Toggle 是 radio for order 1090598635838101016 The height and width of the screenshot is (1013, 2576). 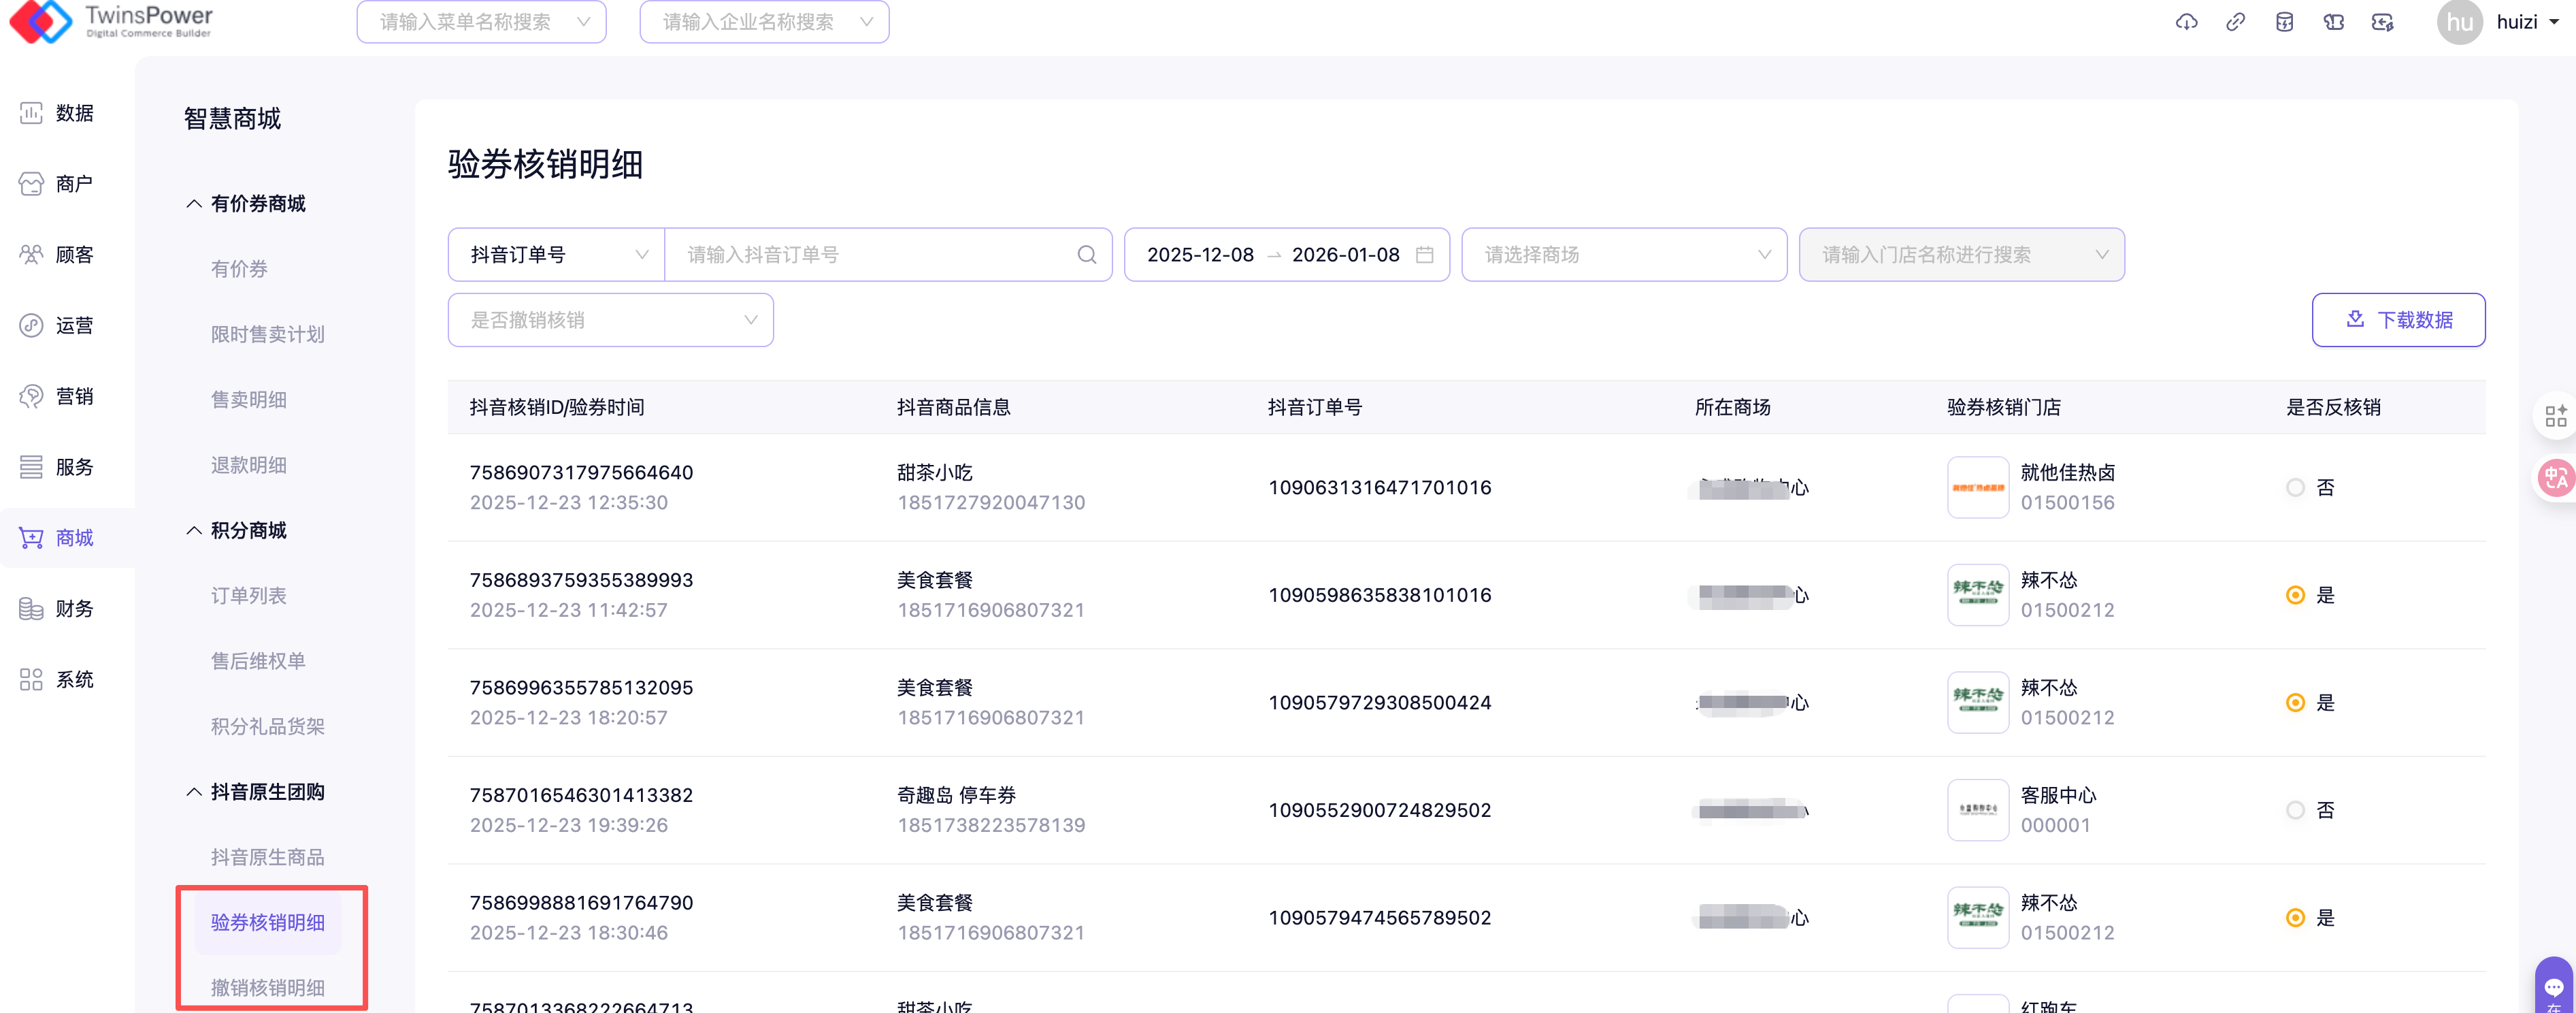point(2295,596)
